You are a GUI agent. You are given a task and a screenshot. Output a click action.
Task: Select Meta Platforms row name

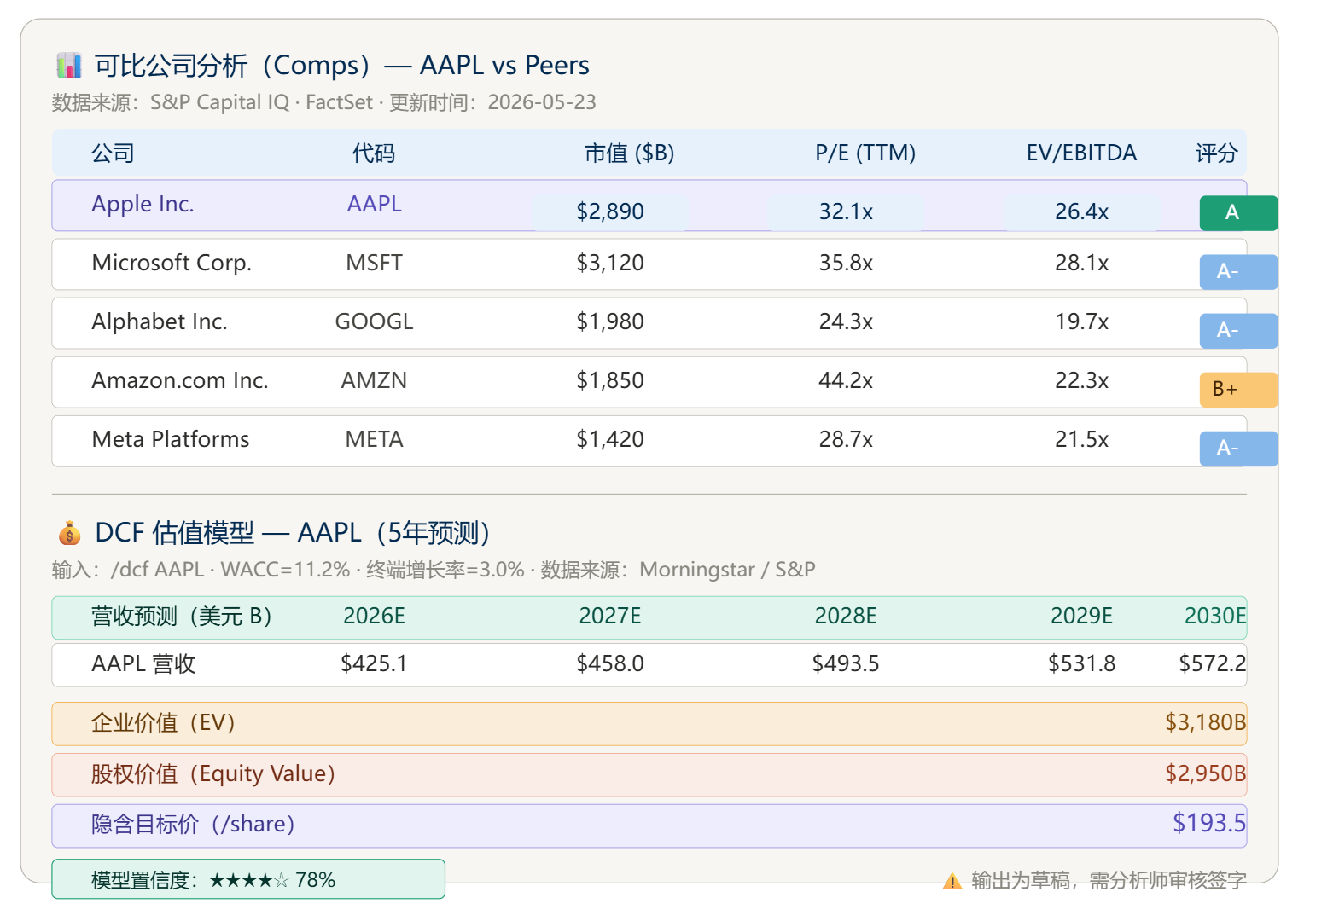click(171, 439)
